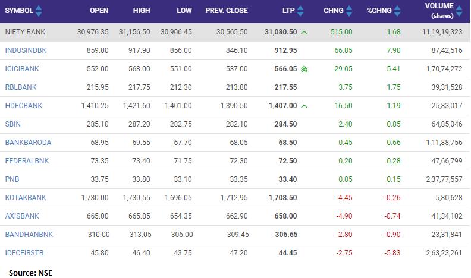Viewport: 471px width, 278px height.
Task: Click SBIN volume 64,85,046
Action: coord(447,124)
